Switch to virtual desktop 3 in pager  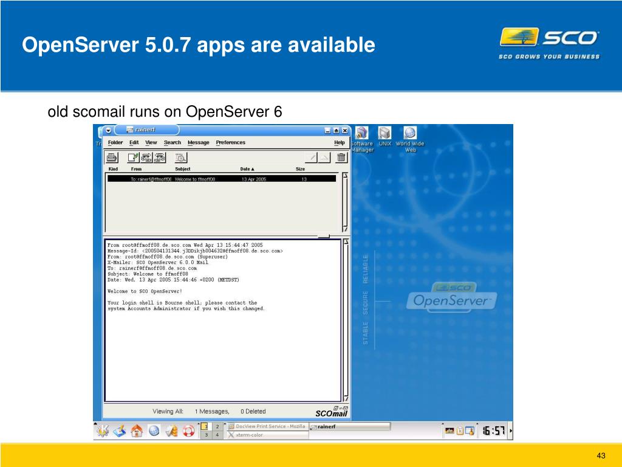pos(206,435)
